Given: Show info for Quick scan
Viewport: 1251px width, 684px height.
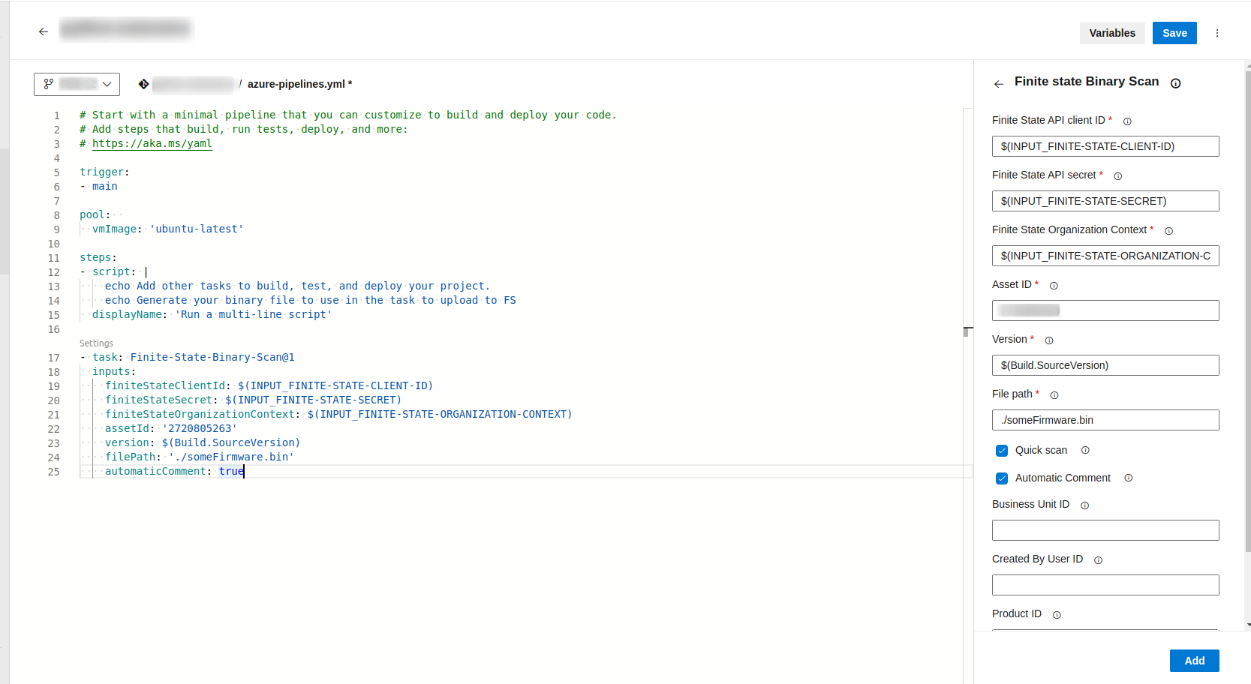Looking at the screenshot, I should point(1085,450).
